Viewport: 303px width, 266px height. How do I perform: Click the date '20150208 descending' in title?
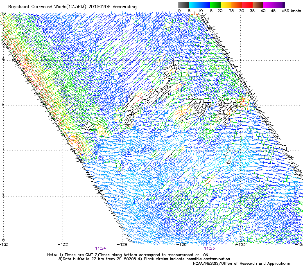112,7
